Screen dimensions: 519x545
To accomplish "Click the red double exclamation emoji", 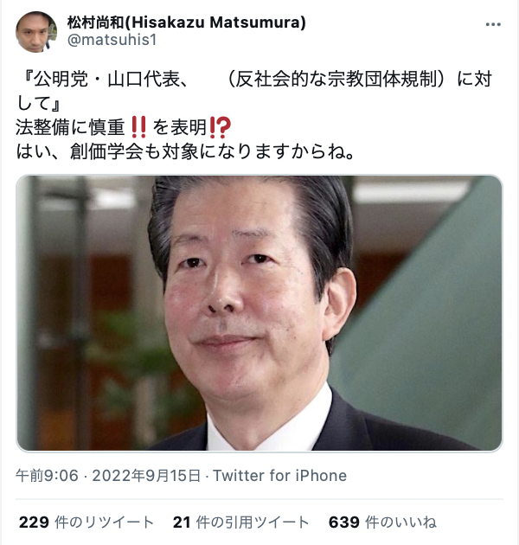I will click(138, 127).
